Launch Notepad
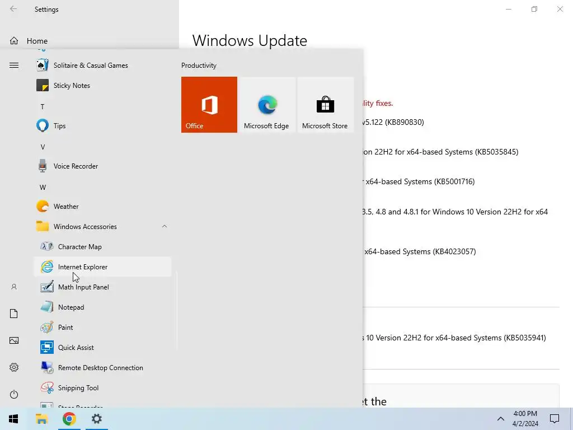573x430 pixels. tap(102, 307)
